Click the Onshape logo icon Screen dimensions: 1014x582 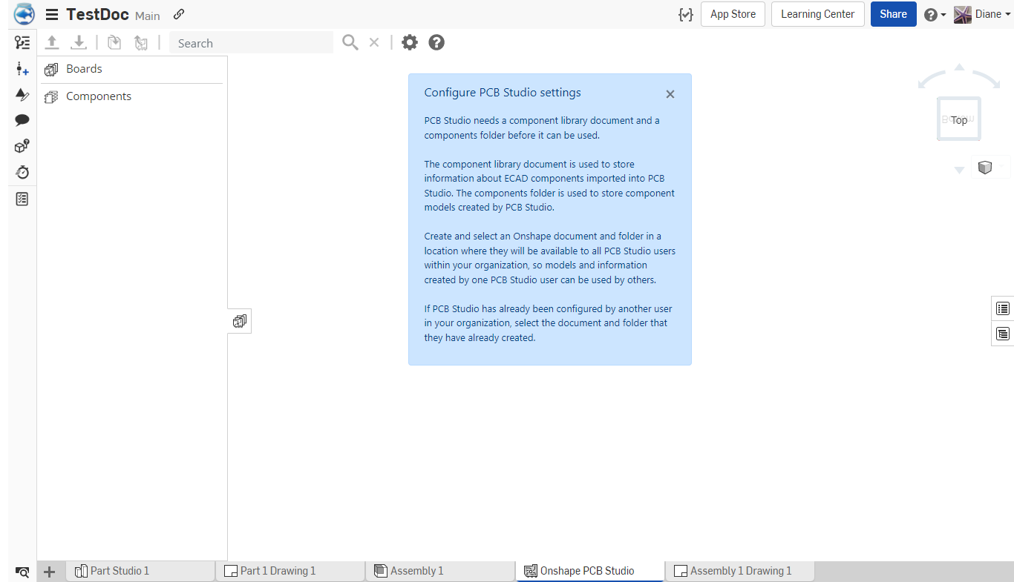coord(24,14)
